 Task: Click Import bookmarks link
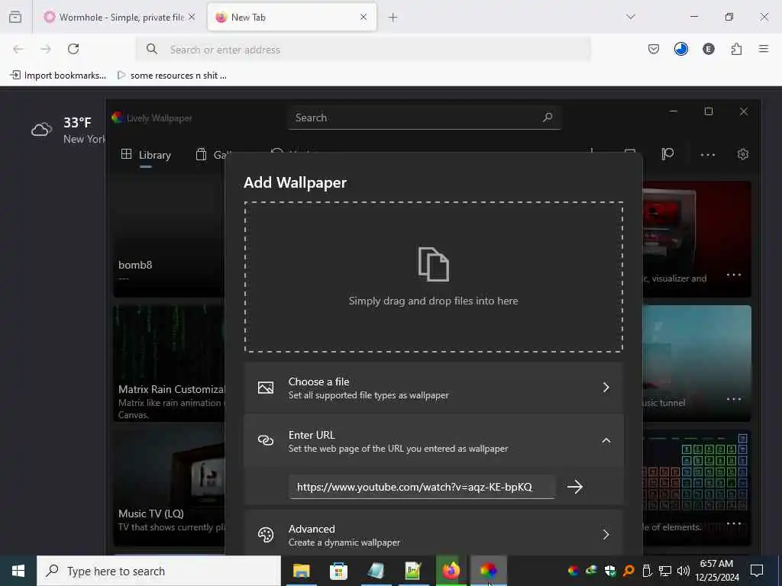pyautogui.click(x=58, y=76)
